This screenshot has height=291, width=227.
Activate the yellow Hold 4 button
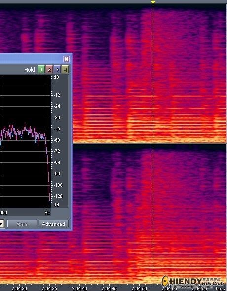(65, 70)
